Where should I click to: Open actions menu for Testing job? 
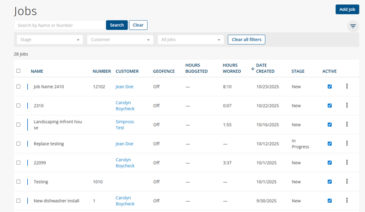point(347,182)
